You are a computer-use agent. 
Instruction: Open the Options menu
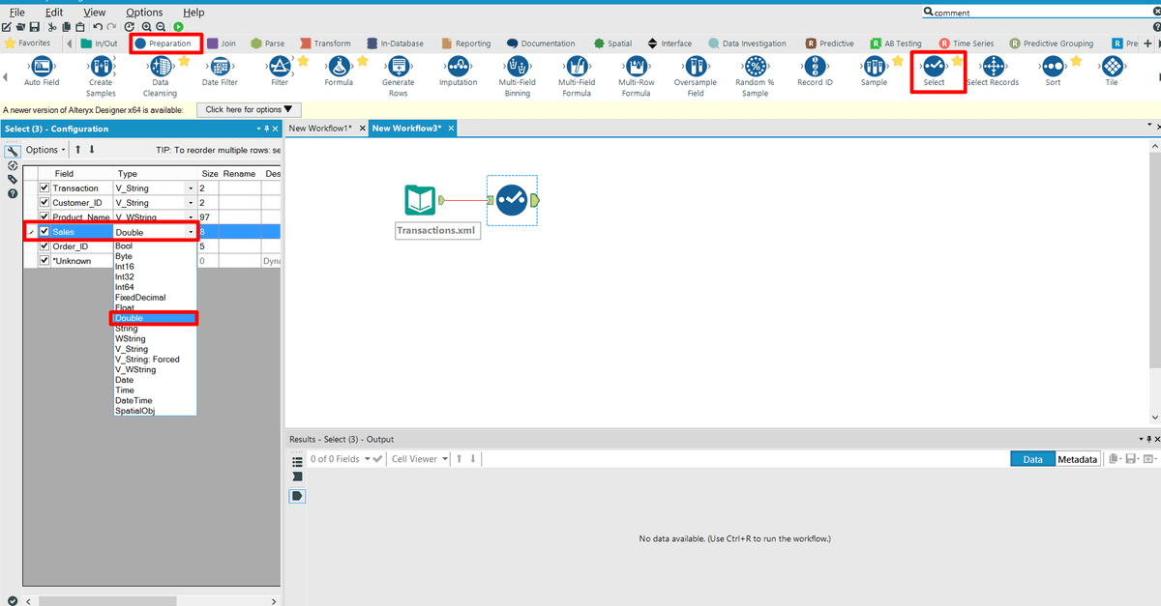point(144,13)
